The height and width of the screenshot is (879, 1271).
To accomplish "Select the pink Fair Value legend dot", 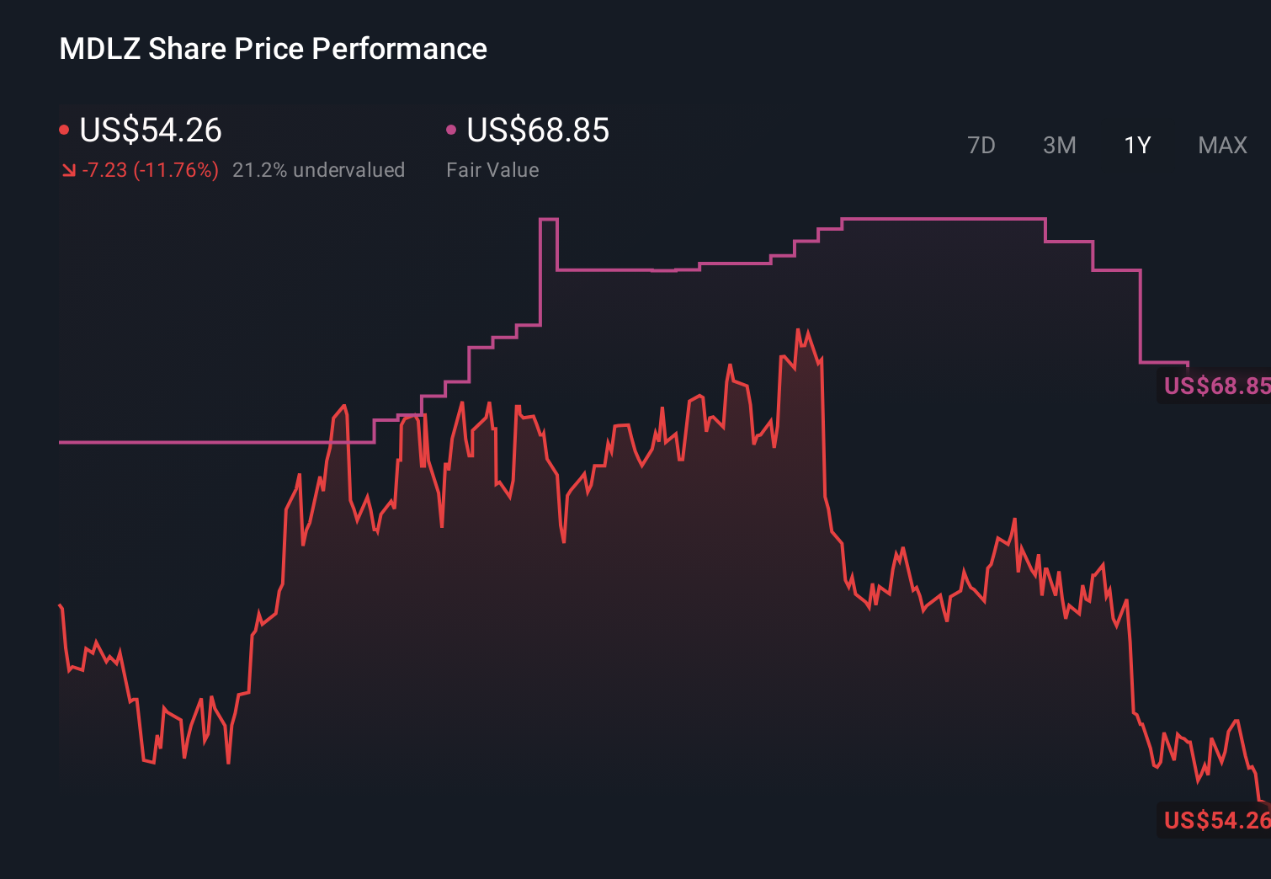I will point(452,129).
